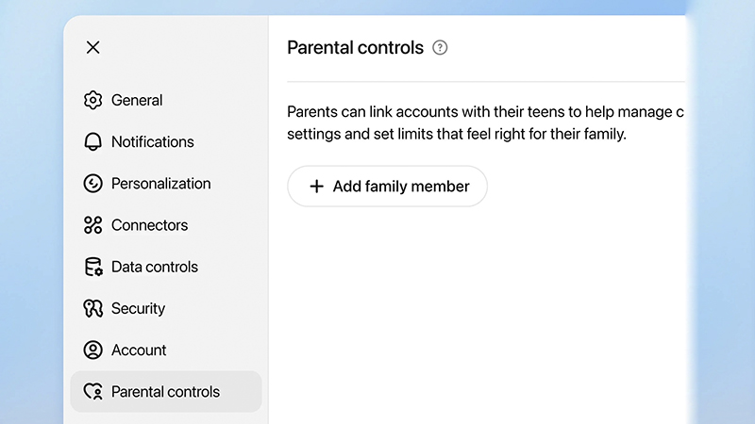Go to the Connectors settings section
Image resolution: width=755 pixels, height=424 pixels.
point(149,225)
